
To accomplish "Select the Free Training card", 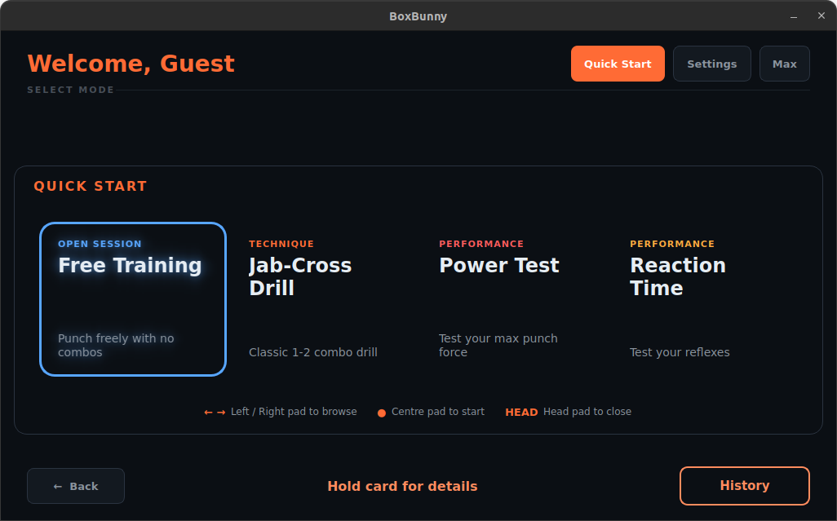I will [133, 299].
